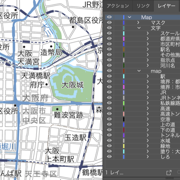The width and height of the screenshot is (180, 180).
Task: Hide the 水域 layer
Action: (x=109, y=140)
